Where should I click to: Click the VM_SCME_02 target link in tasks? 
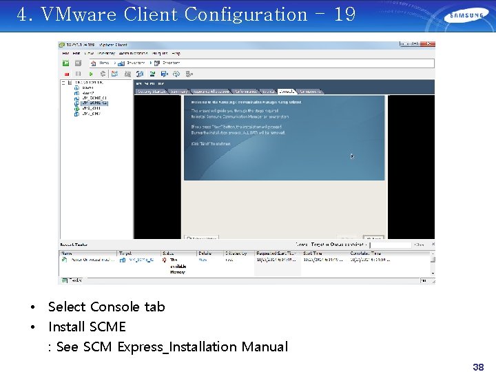pyautogui.click(x=141, y=260)
